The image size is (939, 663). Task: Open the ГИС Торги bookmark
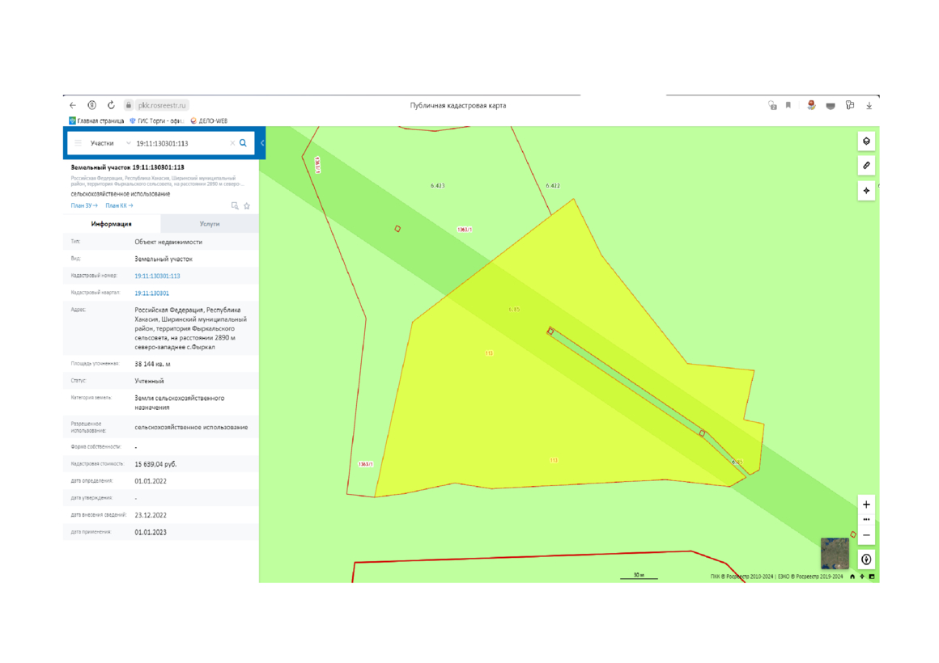157,120
